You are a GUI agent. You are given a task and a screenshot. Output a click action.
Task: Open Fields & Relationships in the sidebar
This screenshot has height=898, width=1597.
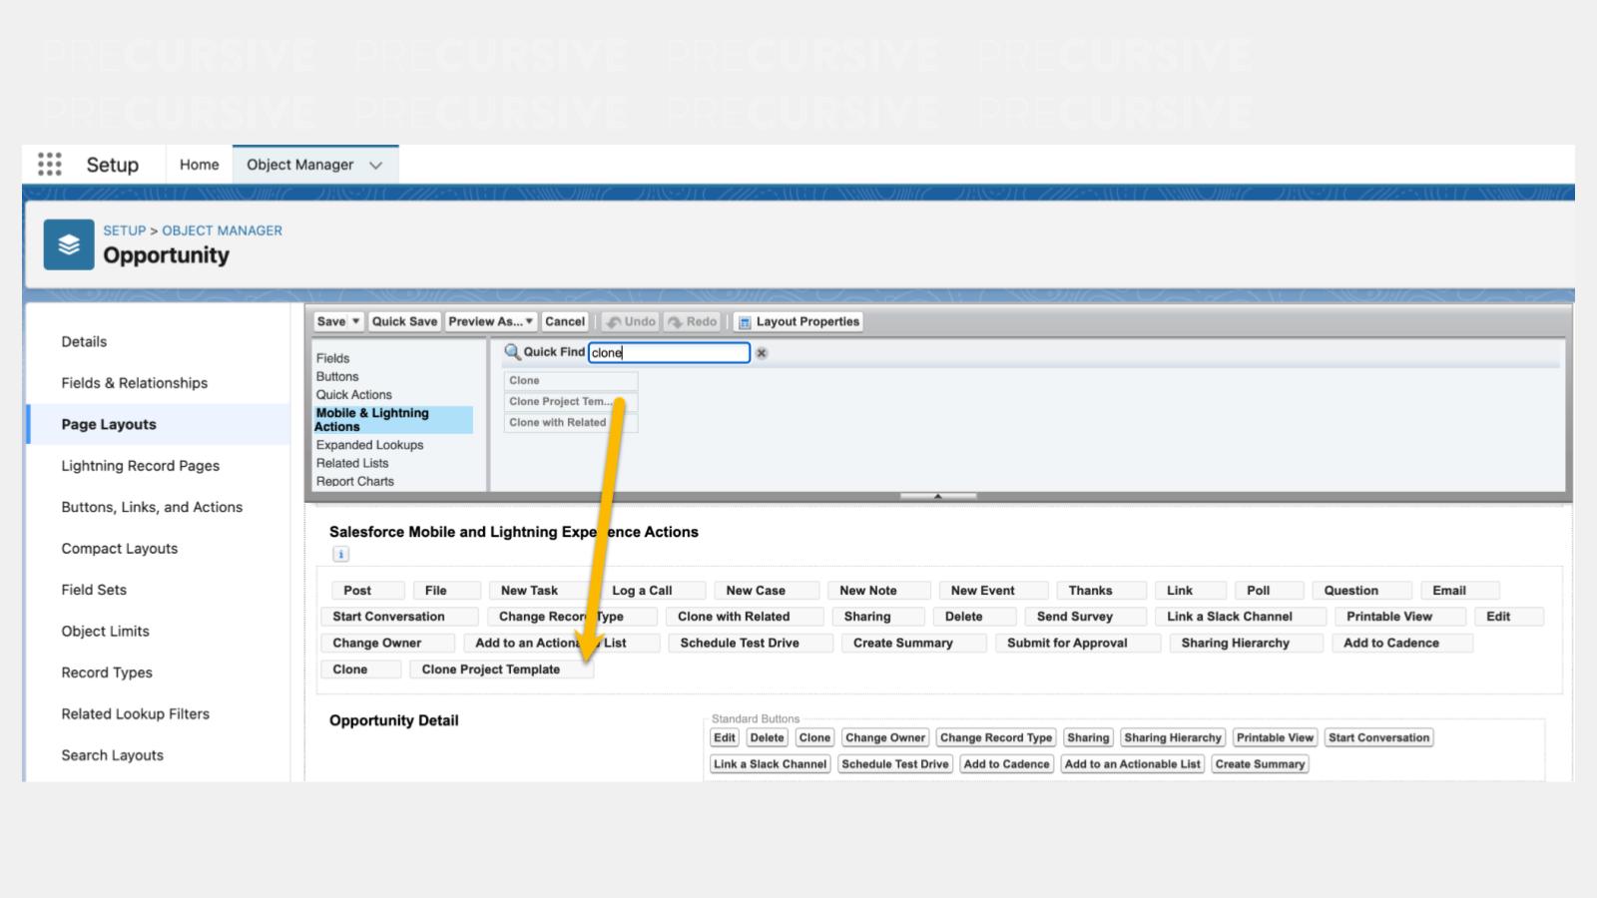point(135,383)
